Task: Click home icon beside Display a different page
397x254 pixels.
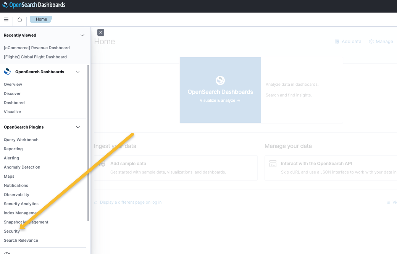Action: tap(96, 203)
